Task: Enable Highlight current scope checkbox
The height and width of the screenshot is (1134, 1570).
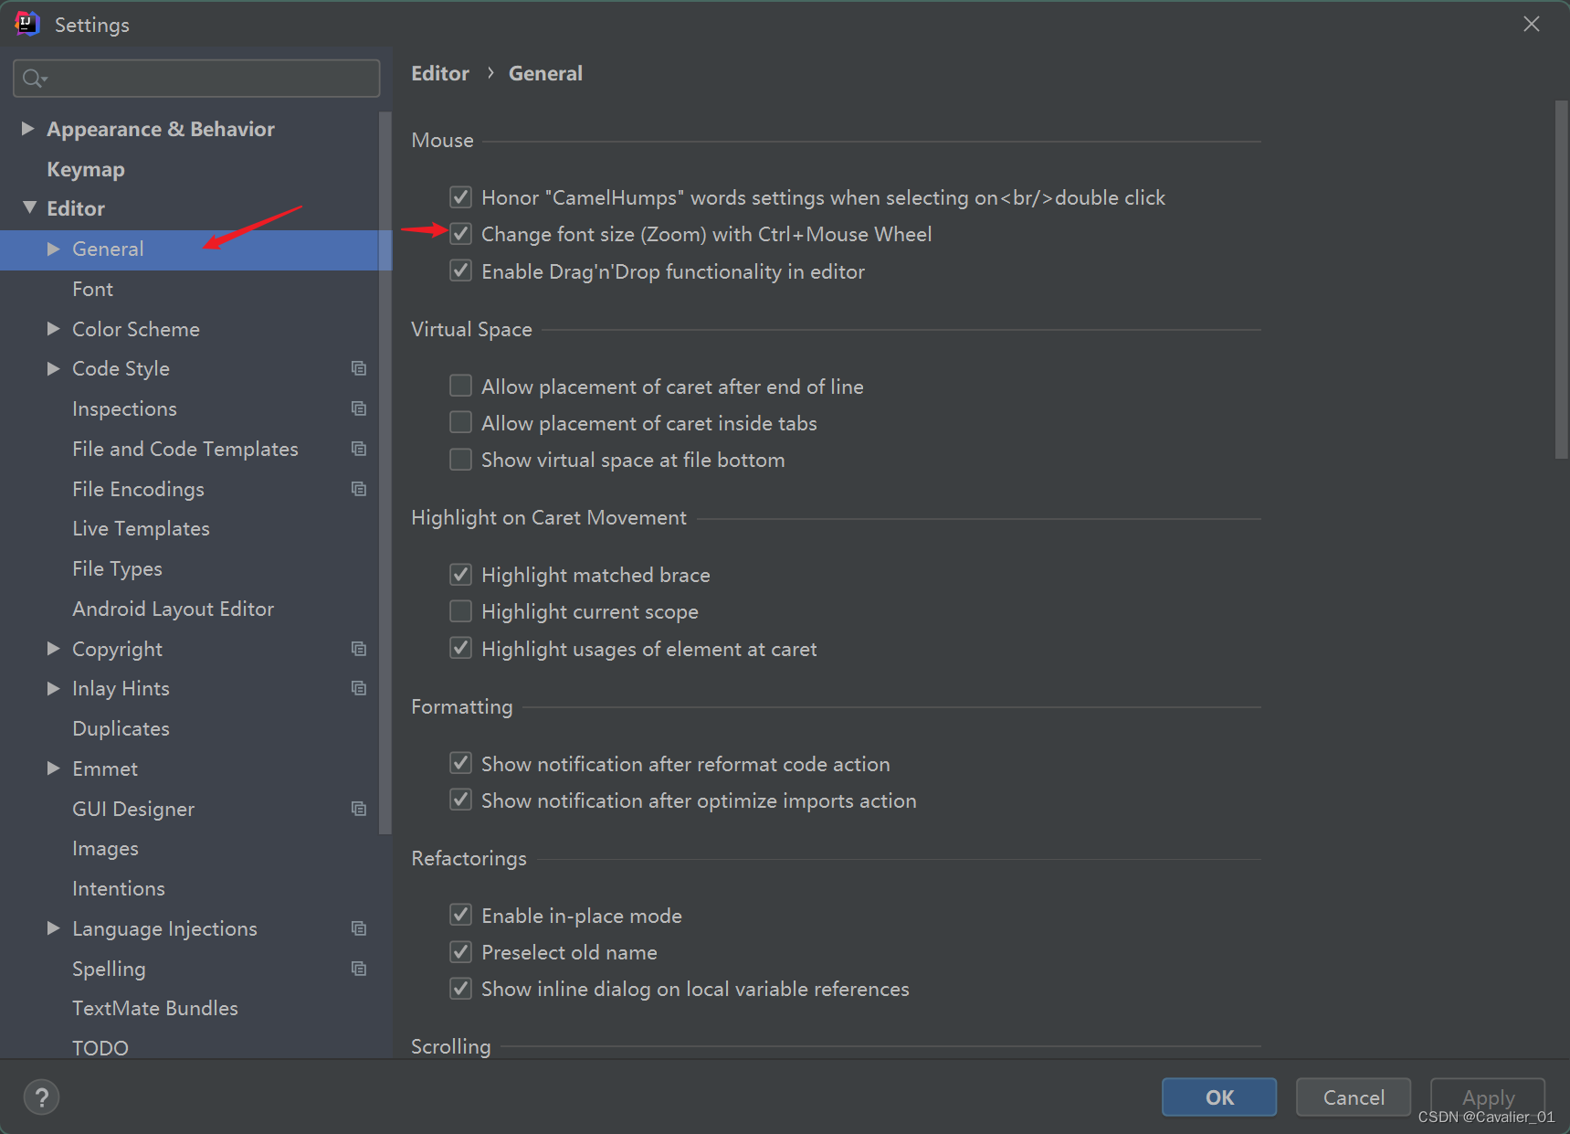Action: pos(461,611)
